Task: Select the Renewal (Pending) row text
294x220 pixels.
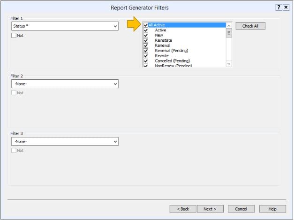Action: coord(171,51)
